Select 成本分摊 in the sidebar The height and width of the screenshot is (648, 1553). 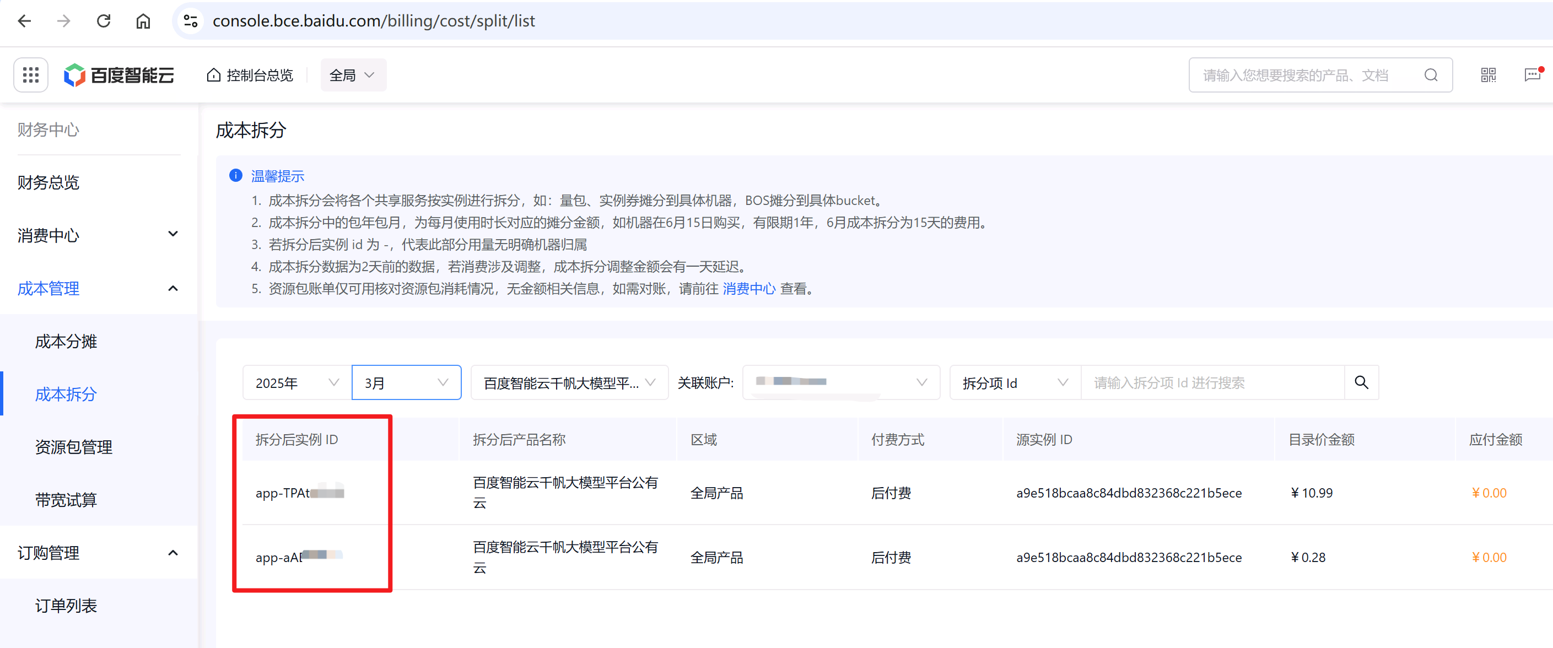(66, 341)
